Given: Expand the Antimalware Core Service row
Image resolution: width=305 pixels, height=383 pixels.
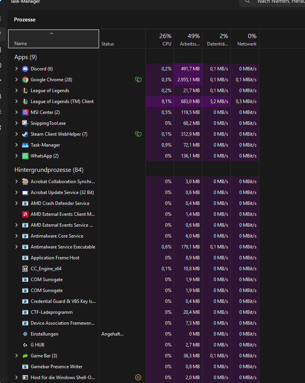Looking at the screenshot, I should pyautogui.click(x=16, y=236).
